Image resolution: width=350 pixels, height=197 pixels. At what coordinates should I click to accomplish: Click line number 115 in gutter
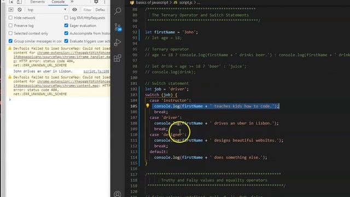coord(133,163)
